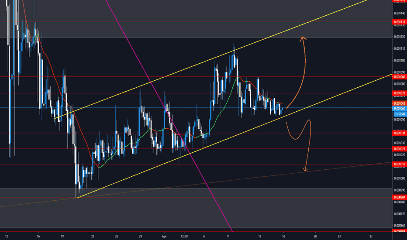Click the 0.001050 price scale tick
This screenshot has width=407, height=240.
point(400,120)
